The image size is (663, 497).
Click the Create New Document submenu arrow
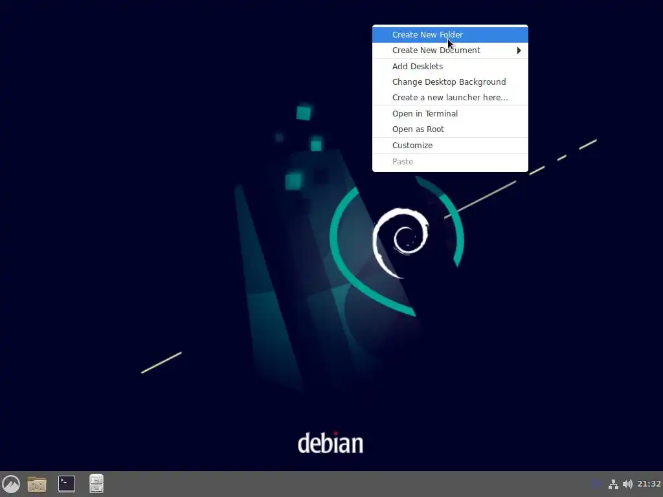(519, 50)
